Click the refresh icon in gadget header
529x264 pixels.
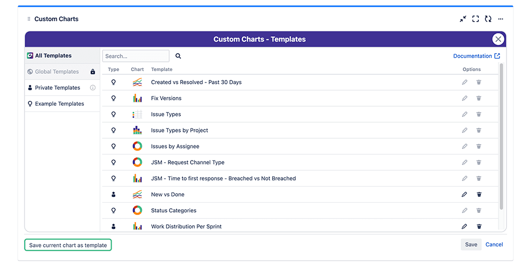[x=488, y=19]
